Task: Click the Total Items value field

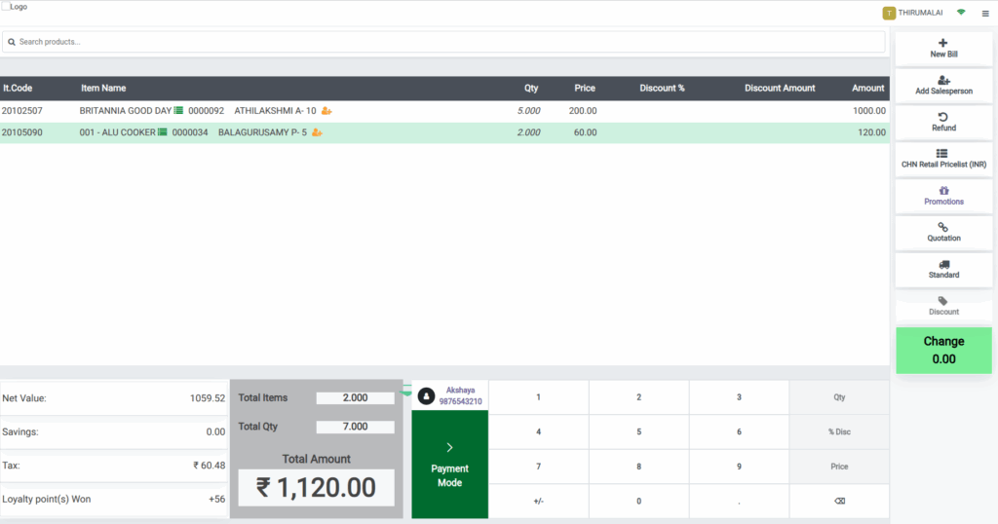Action: [x=355, y=398]
